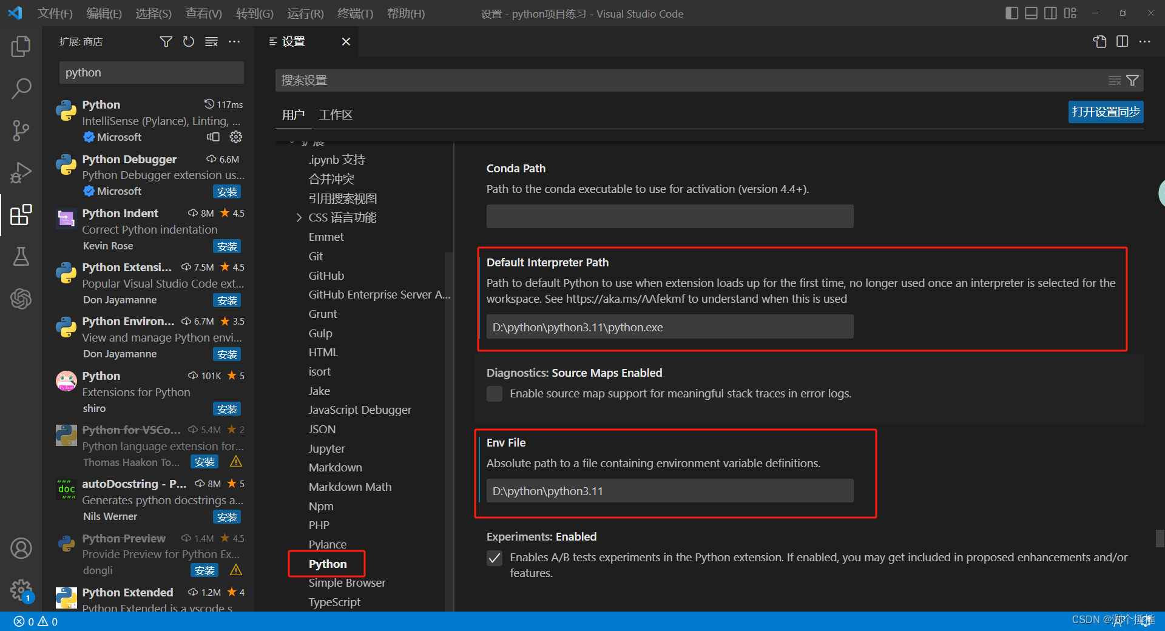Open extensions view more actions menu

pos(234,41)
